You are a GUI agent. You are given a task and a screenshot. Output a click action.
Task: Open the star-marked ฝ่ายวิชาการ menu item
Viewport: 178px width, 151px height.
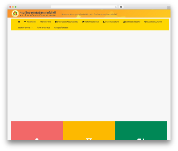[x=46, y=22]
